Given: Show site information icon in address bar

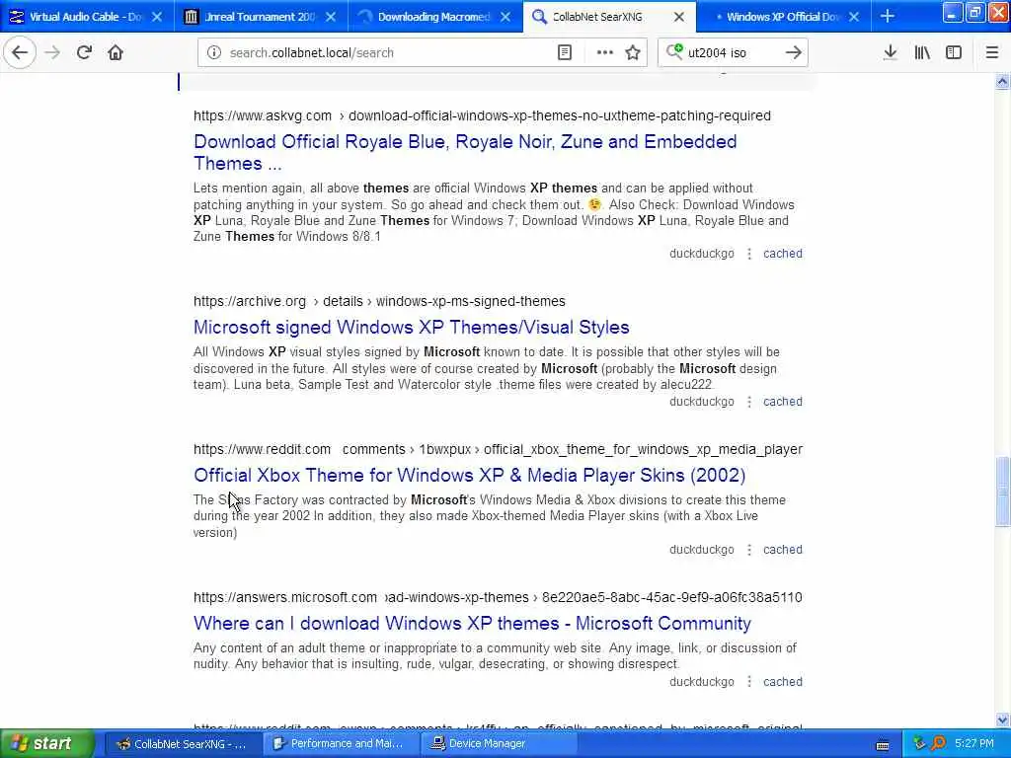Looking at the screenshot, I should [214, 52].
